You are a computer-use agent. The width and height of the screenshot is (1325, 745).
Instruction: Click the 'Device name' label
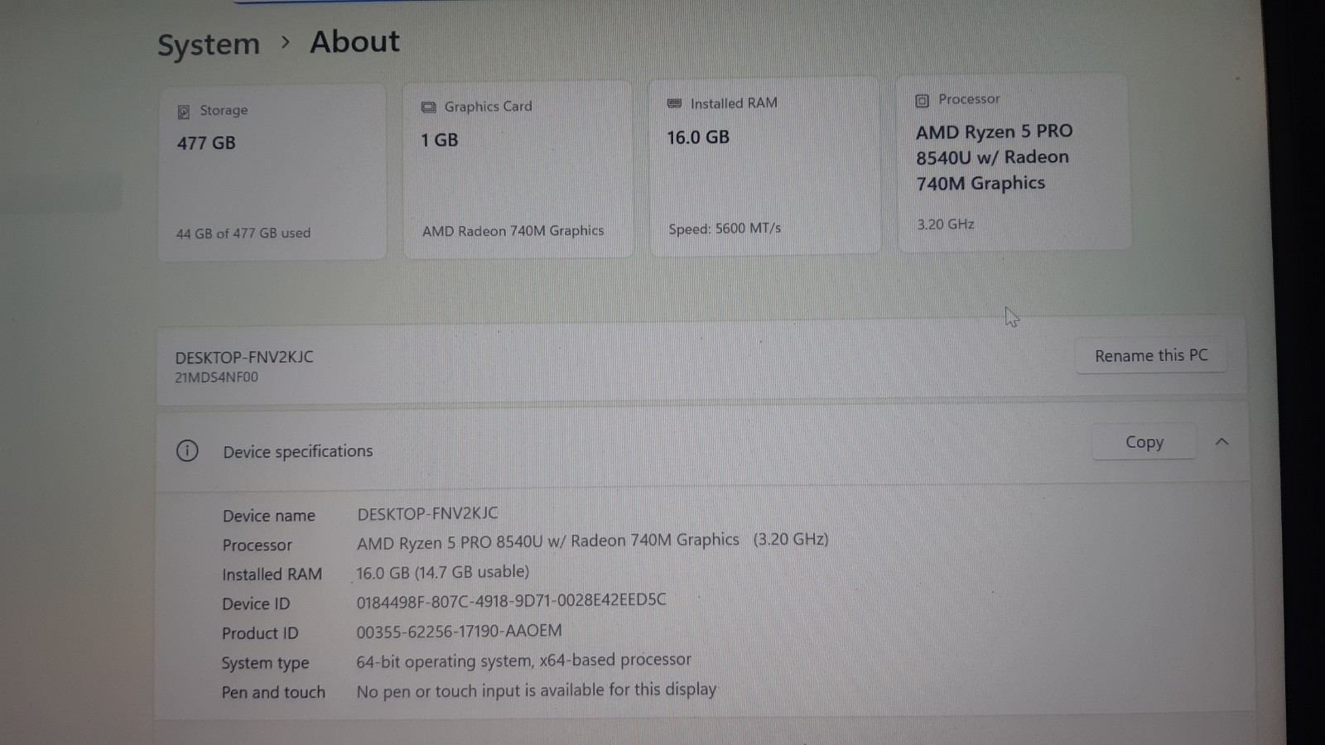[x=269, y=516]
